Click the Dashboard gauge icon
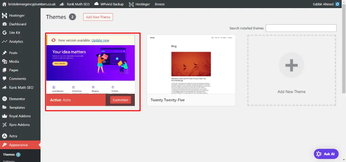Screen dimensions: 346x162 [x=4, y=24]
